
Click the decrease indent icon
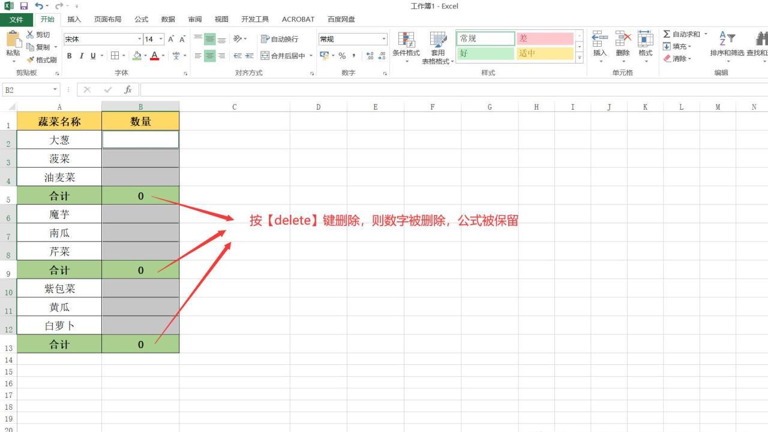(238, 56)
